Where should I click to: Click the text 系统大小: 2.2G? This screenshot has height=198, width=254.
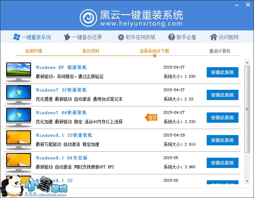pyautogui.click(x=179, y=99)
